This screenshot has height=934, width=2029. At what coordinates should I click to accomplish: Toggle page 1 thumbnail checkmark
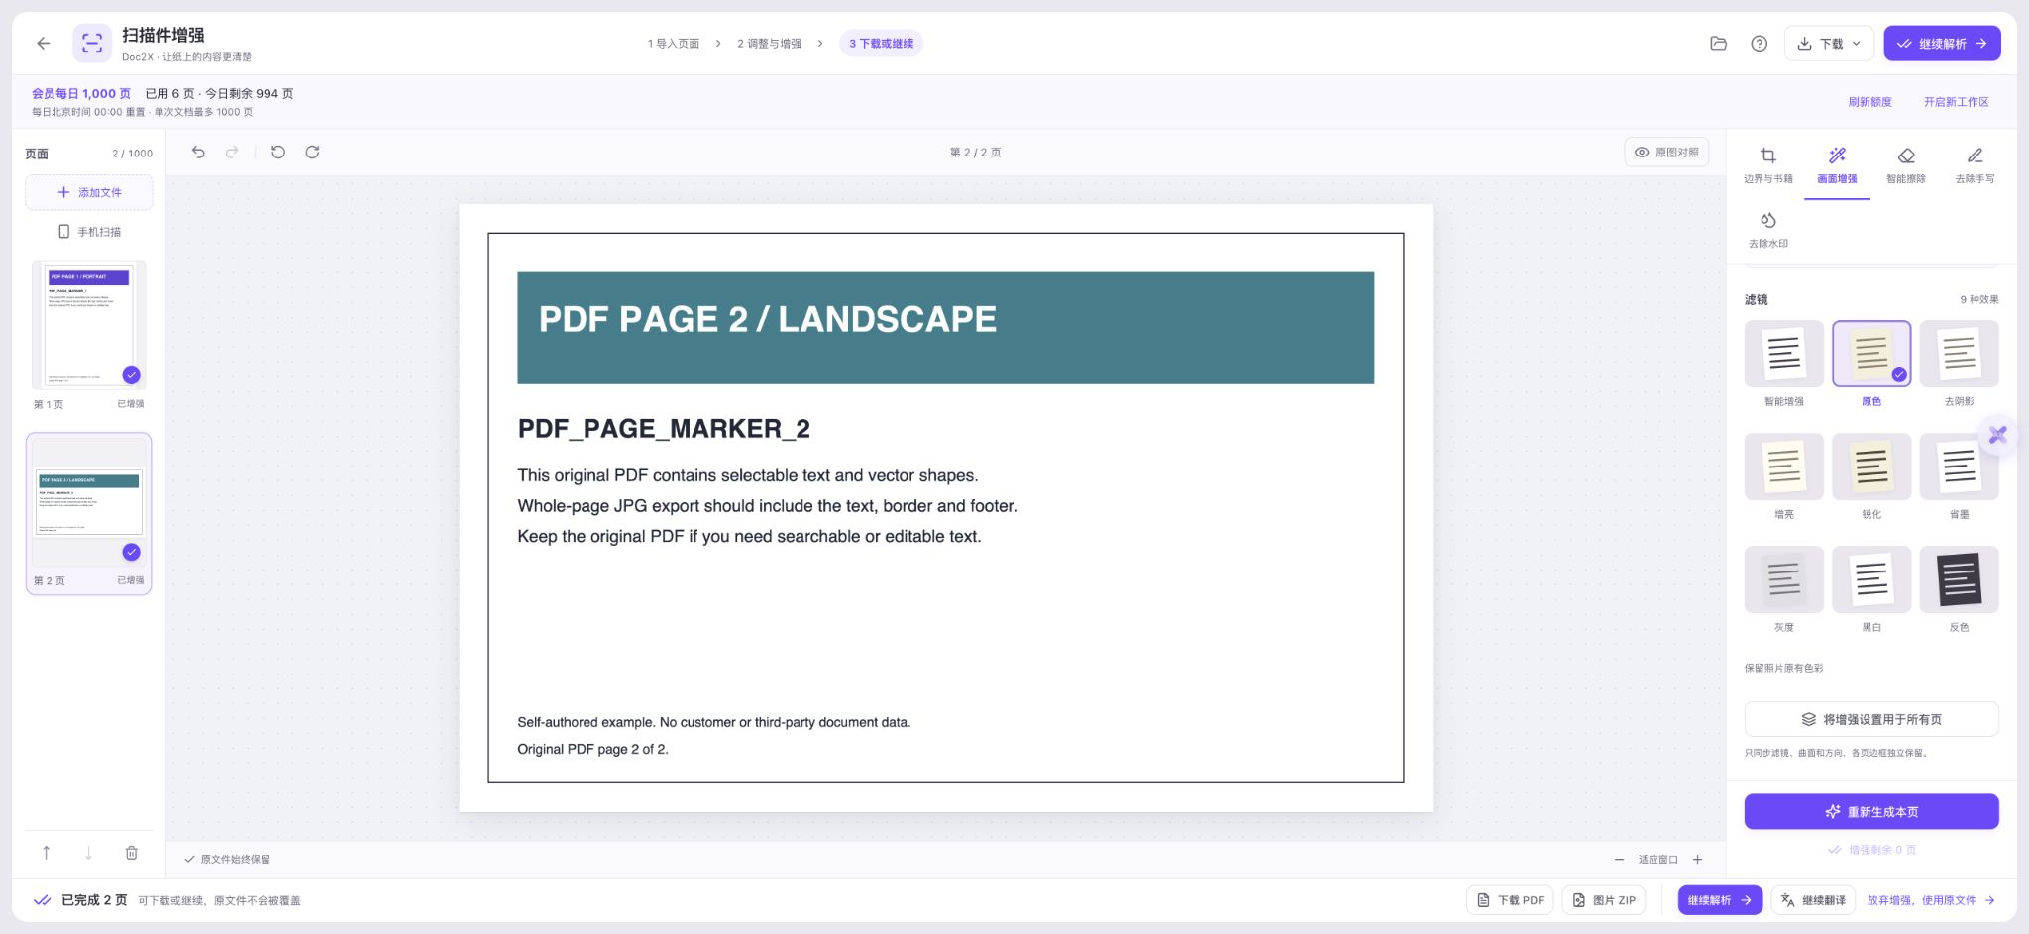coord(131,375)
